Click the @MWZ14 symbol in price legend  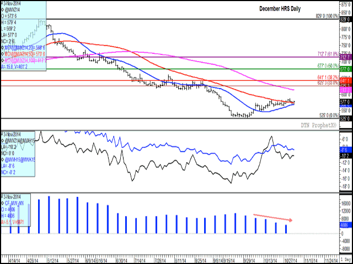(12, 9)
